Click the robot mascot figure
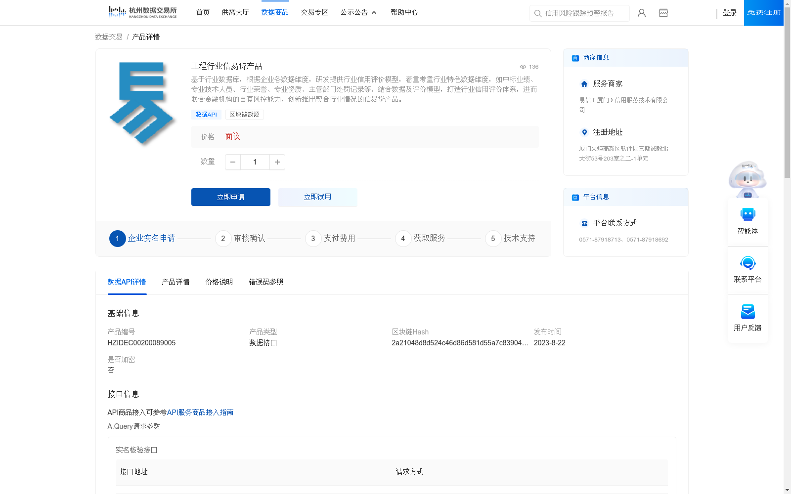Image resolution: width=791 pixels, height=494 pixels. [x=747, y=179]
